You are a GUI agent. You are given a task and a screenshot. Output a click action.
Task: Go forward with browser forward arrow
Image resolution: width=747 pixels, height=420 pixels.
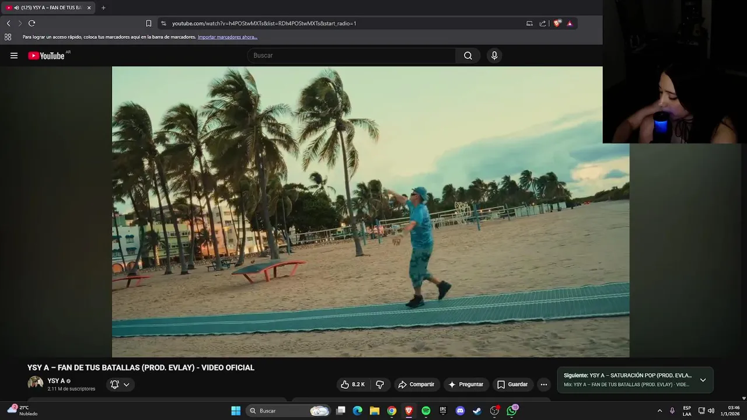click(20, 23)
